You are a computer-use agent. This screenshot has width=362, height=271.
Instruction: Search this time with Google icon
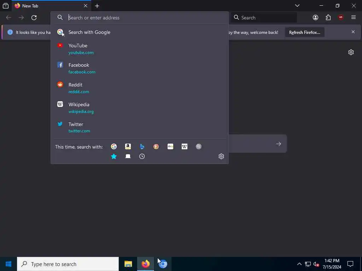114,146
